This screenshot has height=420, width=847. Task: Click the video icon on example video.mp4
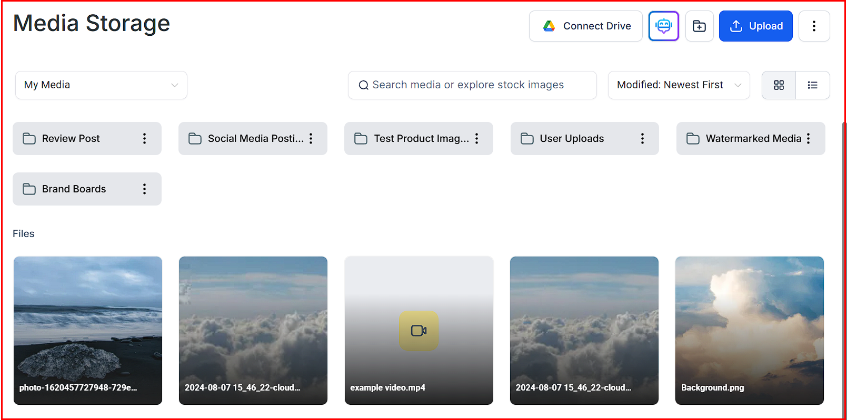pyautogui.click(x=418, y=331)
